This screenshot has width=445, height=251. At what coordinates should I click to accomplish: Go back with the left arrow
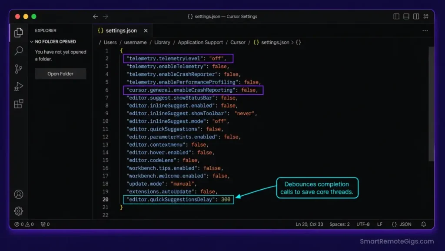pyautogui.click(x=95, y=17)
